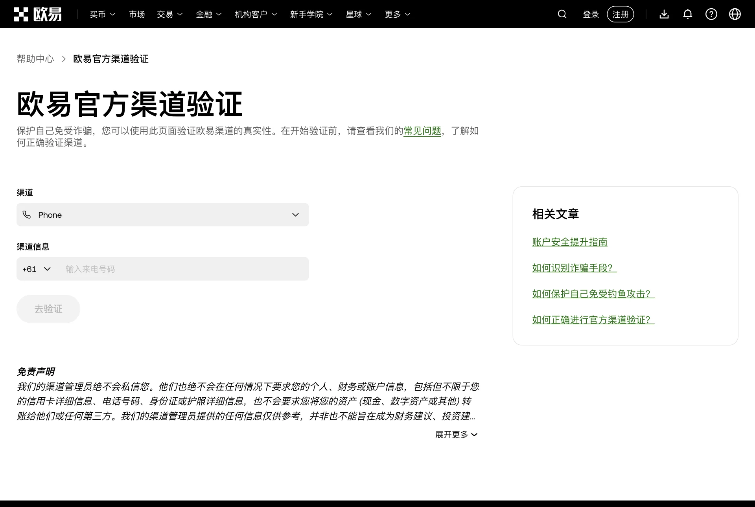Screen dimensions: 755x507
Task: Expand the 更多 menu
Action: click(x=398, y=15)
